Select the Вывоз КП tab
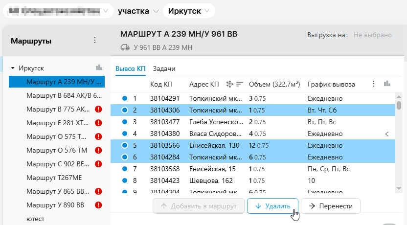The width and height of the screenshot is (407, 225). [131, 69]
